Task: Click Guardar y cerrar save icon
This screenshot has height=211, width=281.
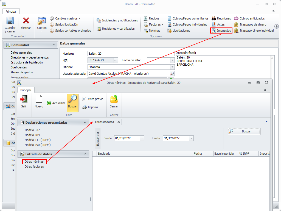Action: pyautogui.click(x=10, y=20)
